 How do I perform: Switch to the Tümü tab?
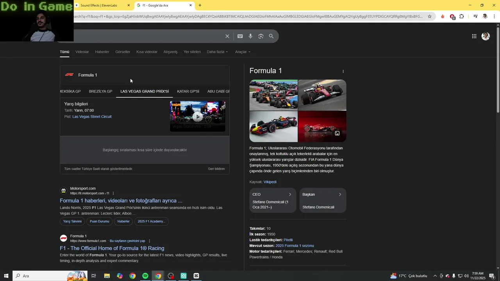tap(64, 52)
